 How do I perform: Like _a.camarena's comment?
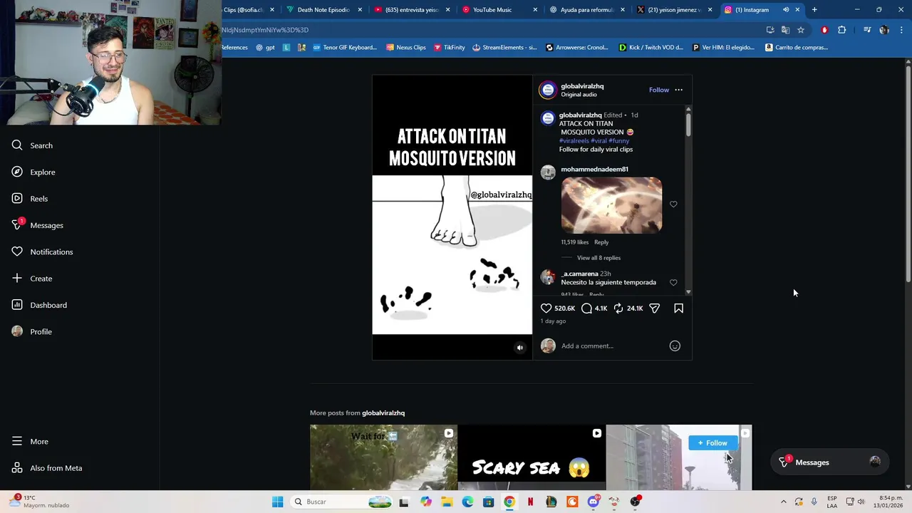click(673, 282)
